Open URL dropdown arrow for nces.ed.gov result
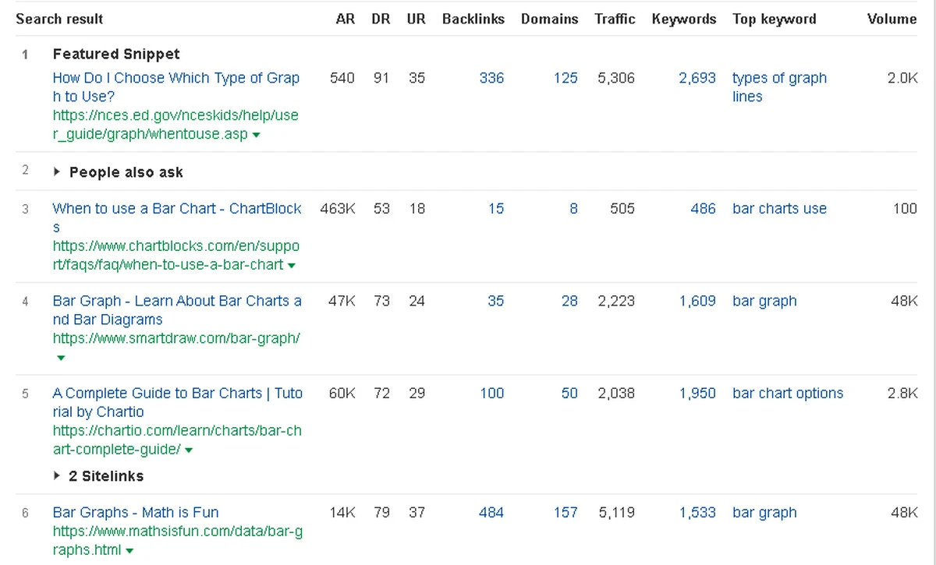936x565 pixels. (257, 136)
